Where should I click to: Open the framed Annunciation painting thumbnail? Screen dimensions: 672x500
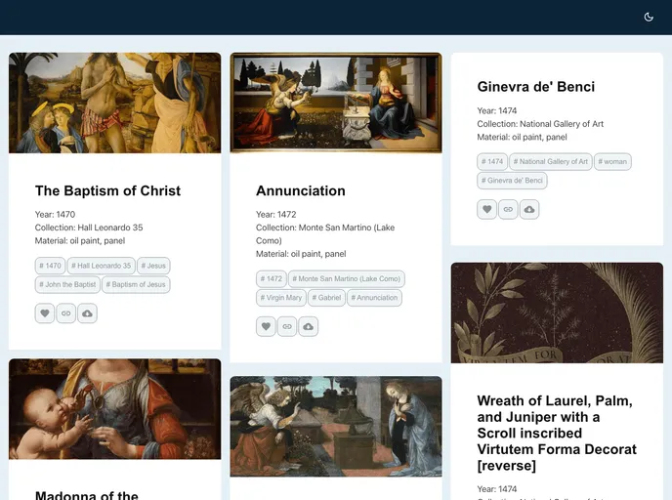click(336, 103)
